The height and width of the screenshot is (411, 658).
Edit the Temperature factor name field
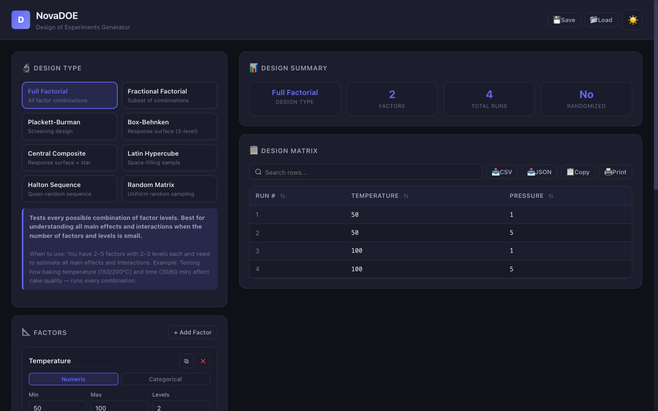(x=70, y=361)
